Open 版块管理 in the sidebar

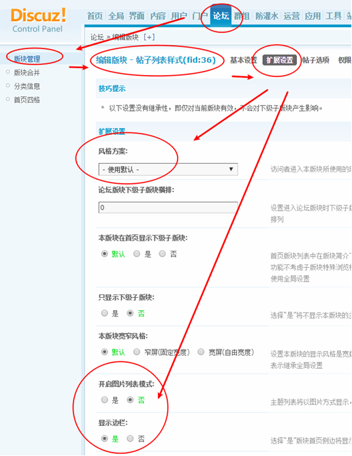(27, 59)
